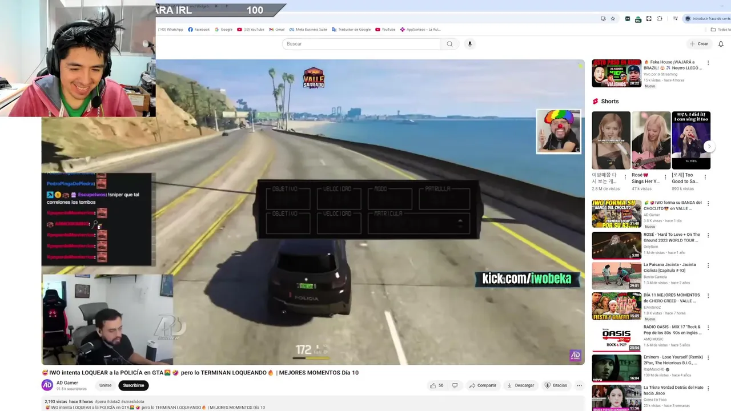The height and width of the screenshot is (411, 731).
Task: Open Meta Business Suite bookmark
Action: pos(308,30)
